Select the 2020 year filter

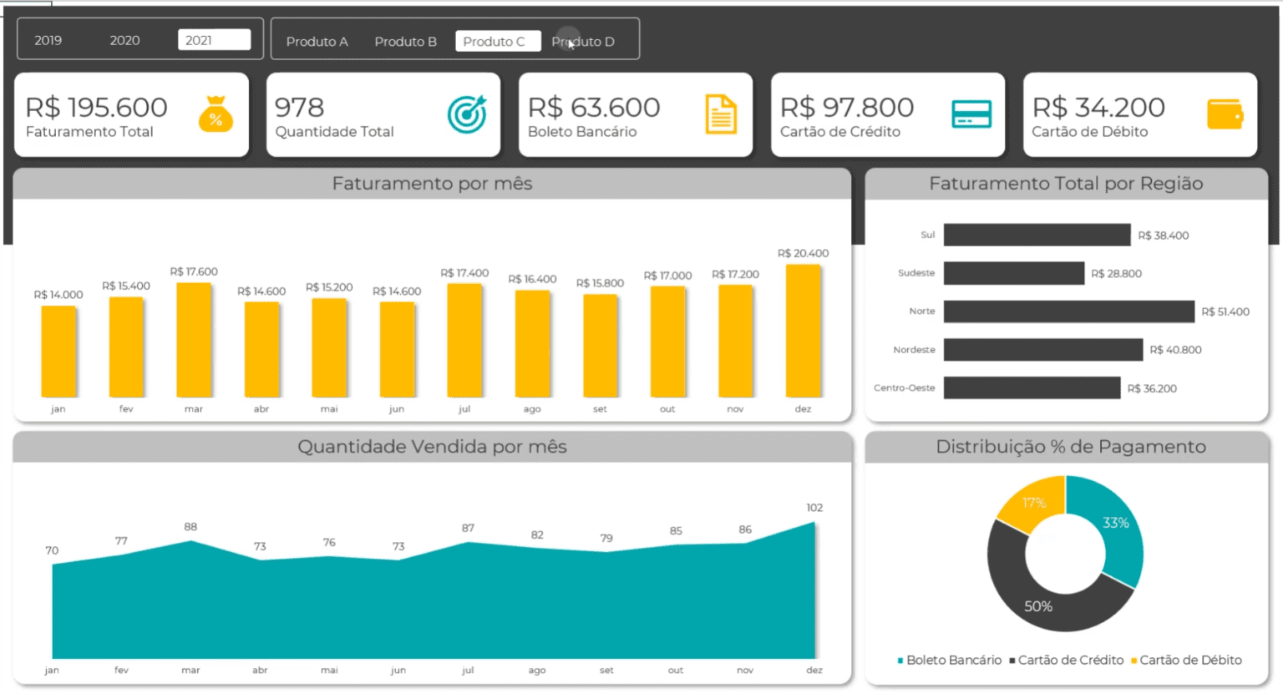tap(125, 39)
